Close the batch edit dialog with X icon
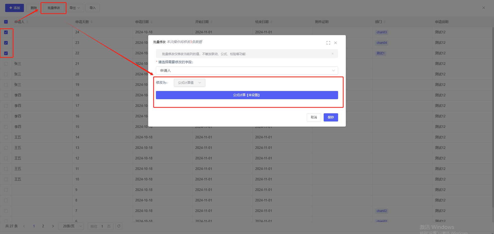The height and width of the screenshot is (234, 494). [x=336, y=43]
